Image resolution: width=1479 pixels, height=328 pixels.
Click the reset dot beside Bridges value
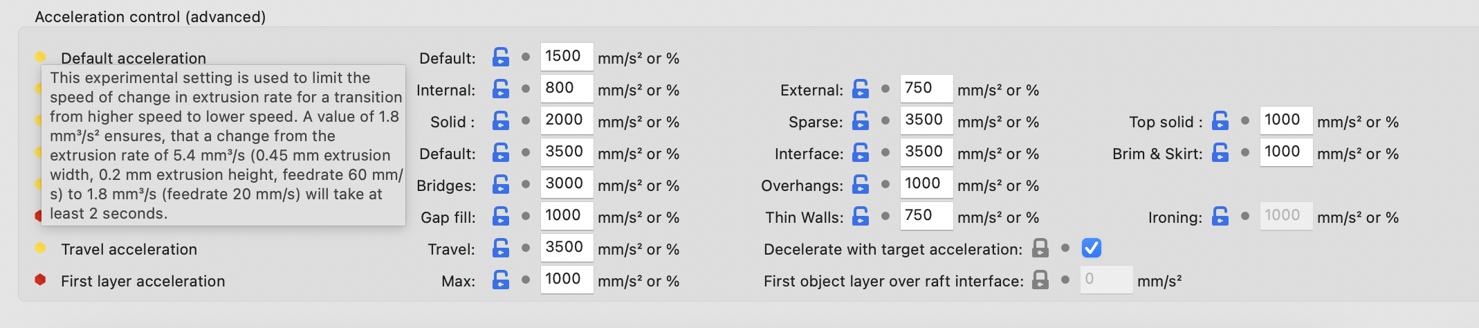pyautogui.click(x=526, y=184)
